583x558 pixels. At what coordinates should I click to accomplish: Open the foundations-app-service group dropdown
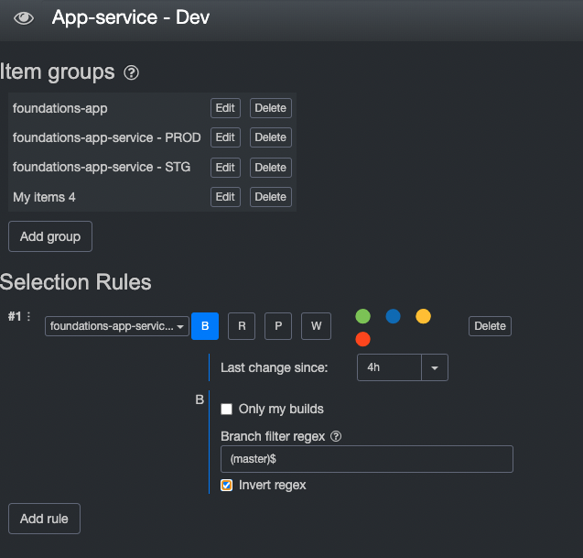click(117, 326)
